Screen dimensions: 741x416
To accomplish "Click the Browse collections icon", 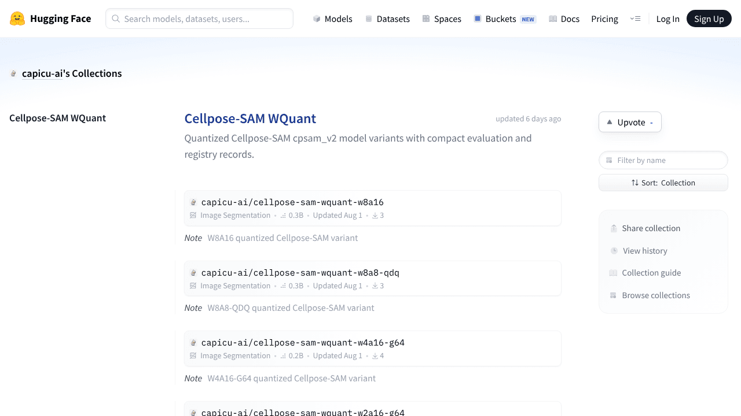I will (613, 295).
